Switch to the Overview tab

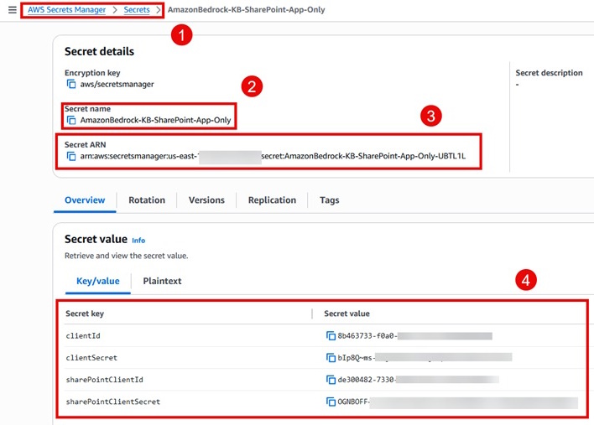85,200
